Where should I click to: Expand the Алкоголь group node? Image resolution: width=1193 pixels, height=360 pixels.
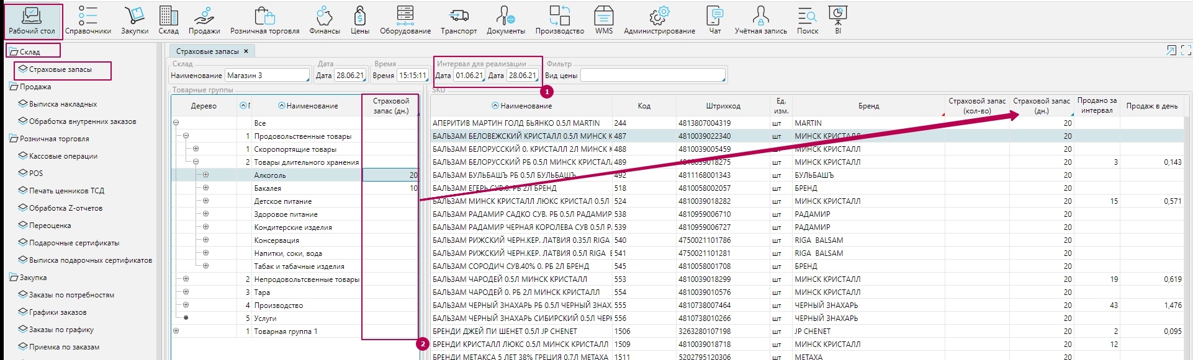205,175
